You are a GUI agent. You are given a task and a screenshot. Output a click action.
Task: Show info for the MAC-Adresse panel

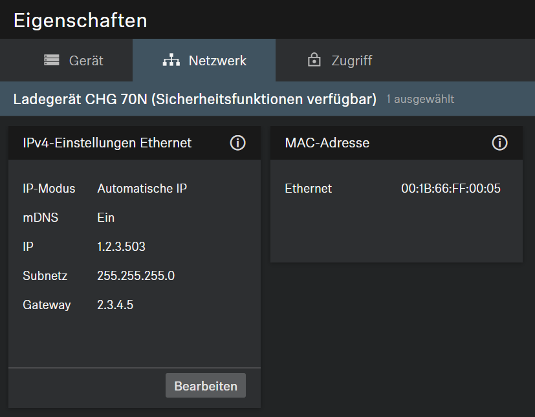[x=499, y=143]
